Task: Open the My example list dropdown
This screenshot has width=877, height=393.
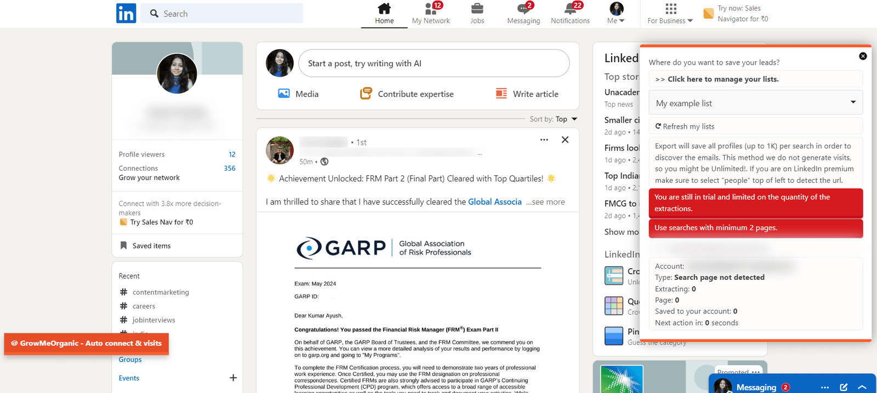Action: [x=755, y=103]
